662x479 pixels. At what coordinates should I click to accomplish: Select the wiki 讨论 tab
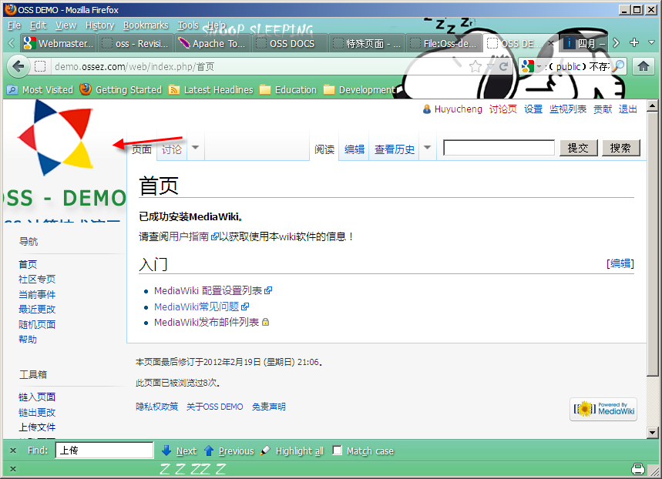(x=171, y=149)
